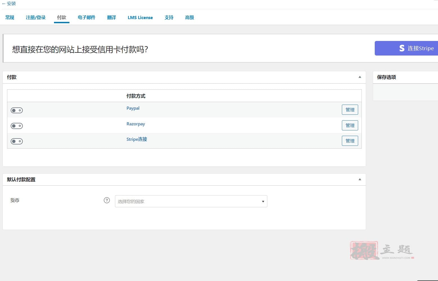This screenshot has width=438, height=281.
Task: Click the 想直接在您的网站上接受信用卡付款吗? heading
Action: [80, 50]
